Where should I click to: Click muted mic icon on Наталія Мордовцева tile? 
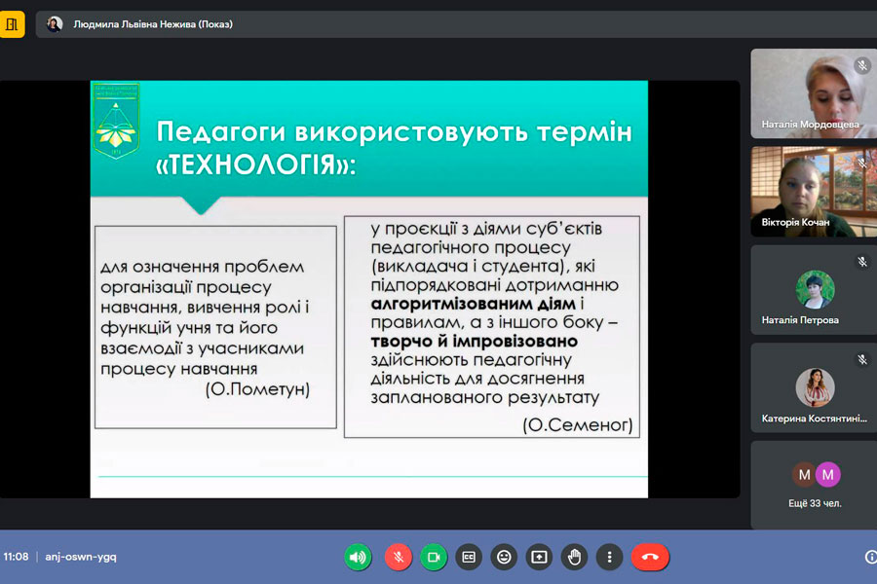point(862,65)
